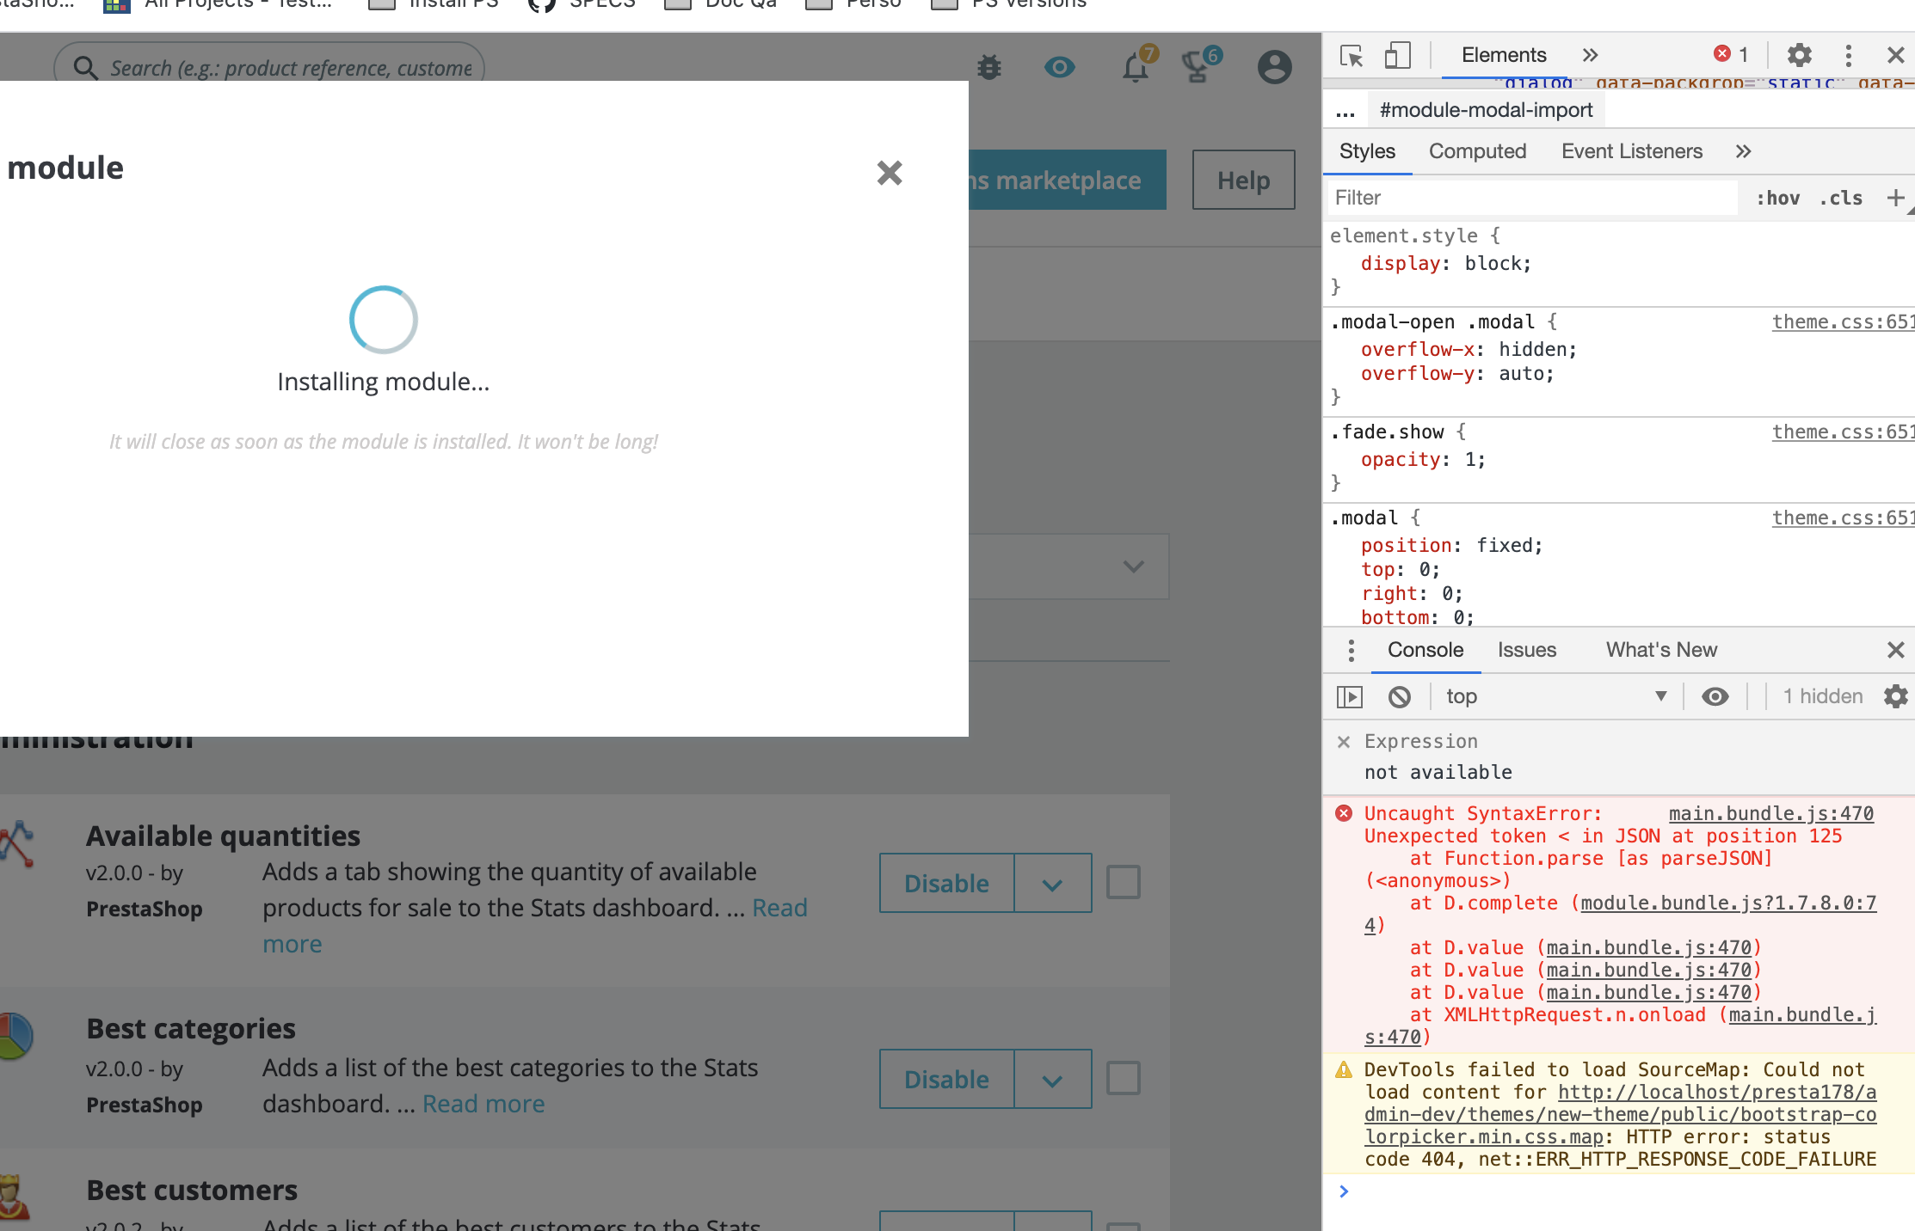Open the What's New tab
The width and height of the screenshot is (1915, 1231).
1660,650
